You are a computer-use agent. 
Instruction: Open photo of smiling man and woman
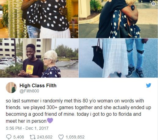coord(39,58)
